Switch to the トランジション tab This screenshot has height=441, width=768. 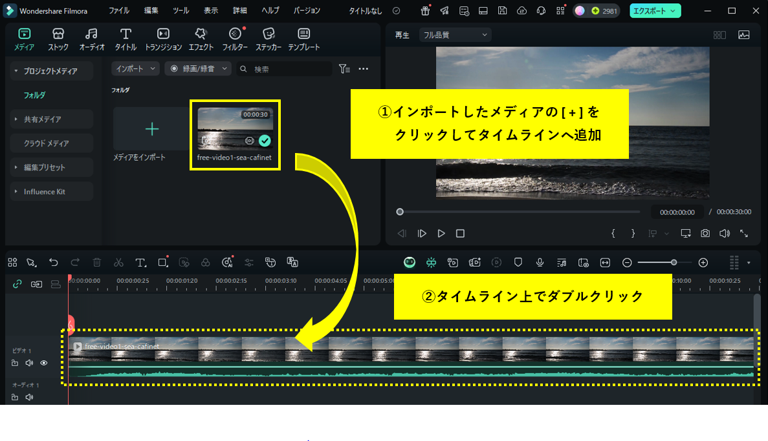click(162, 39)
